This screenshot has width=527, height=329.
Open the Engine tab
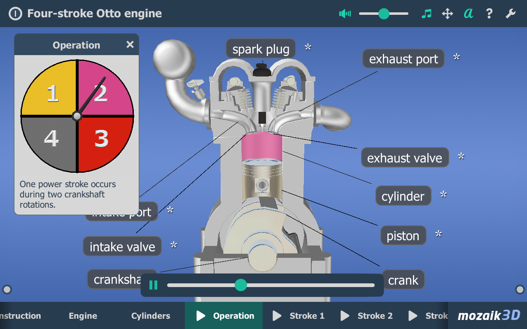83,315
